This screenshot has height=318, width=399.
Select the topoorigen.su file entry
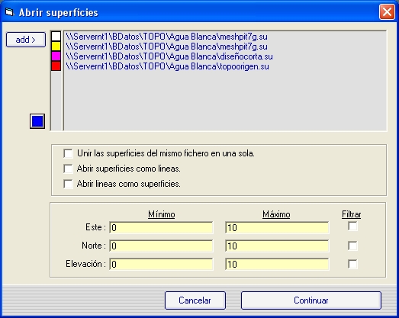click(167, 66)
